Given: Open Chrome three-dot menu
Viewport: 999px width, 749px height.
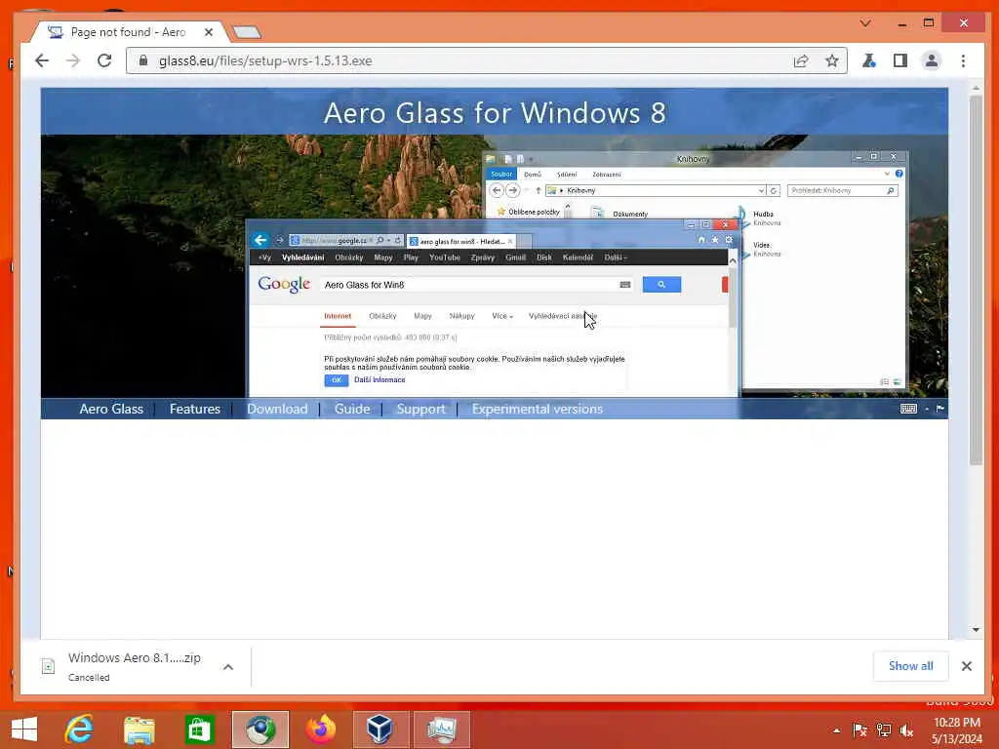Looking at the screenshot, I should coord(963,61).
